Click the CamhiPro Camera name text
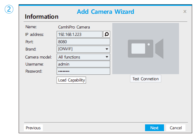This screenshot has height=136, width=194. click(x=74, y=27)
